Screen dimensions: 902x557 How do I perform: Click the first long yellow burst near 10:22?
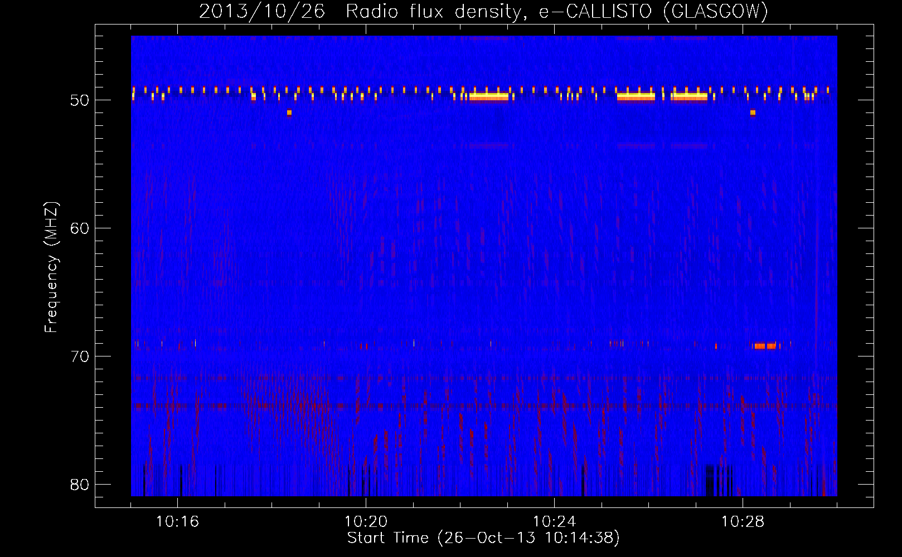(x=489, y=96)
